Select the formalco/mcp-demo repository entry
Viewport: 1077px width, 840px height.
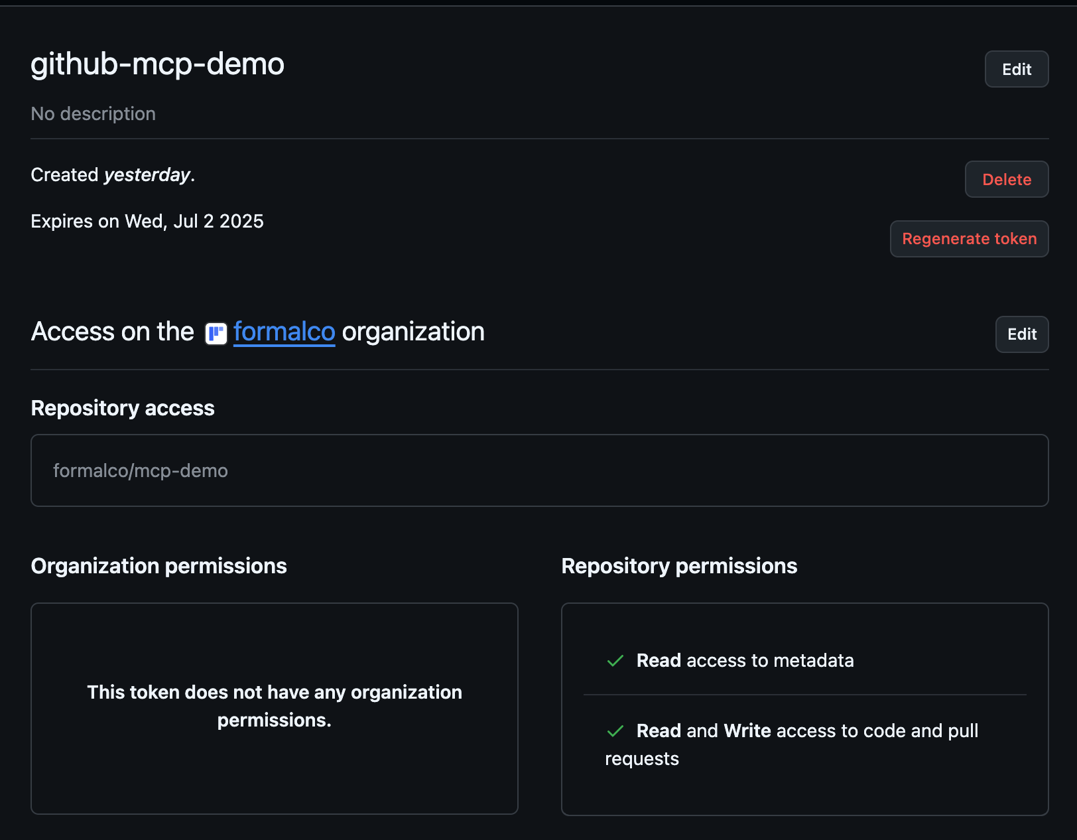(141, 470)
